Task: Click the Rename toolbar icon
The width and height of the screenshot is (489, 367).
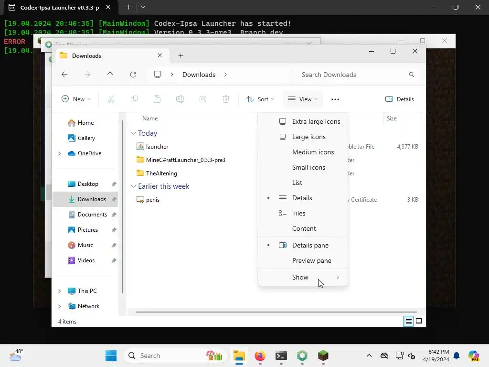Action: coord(180,99)
